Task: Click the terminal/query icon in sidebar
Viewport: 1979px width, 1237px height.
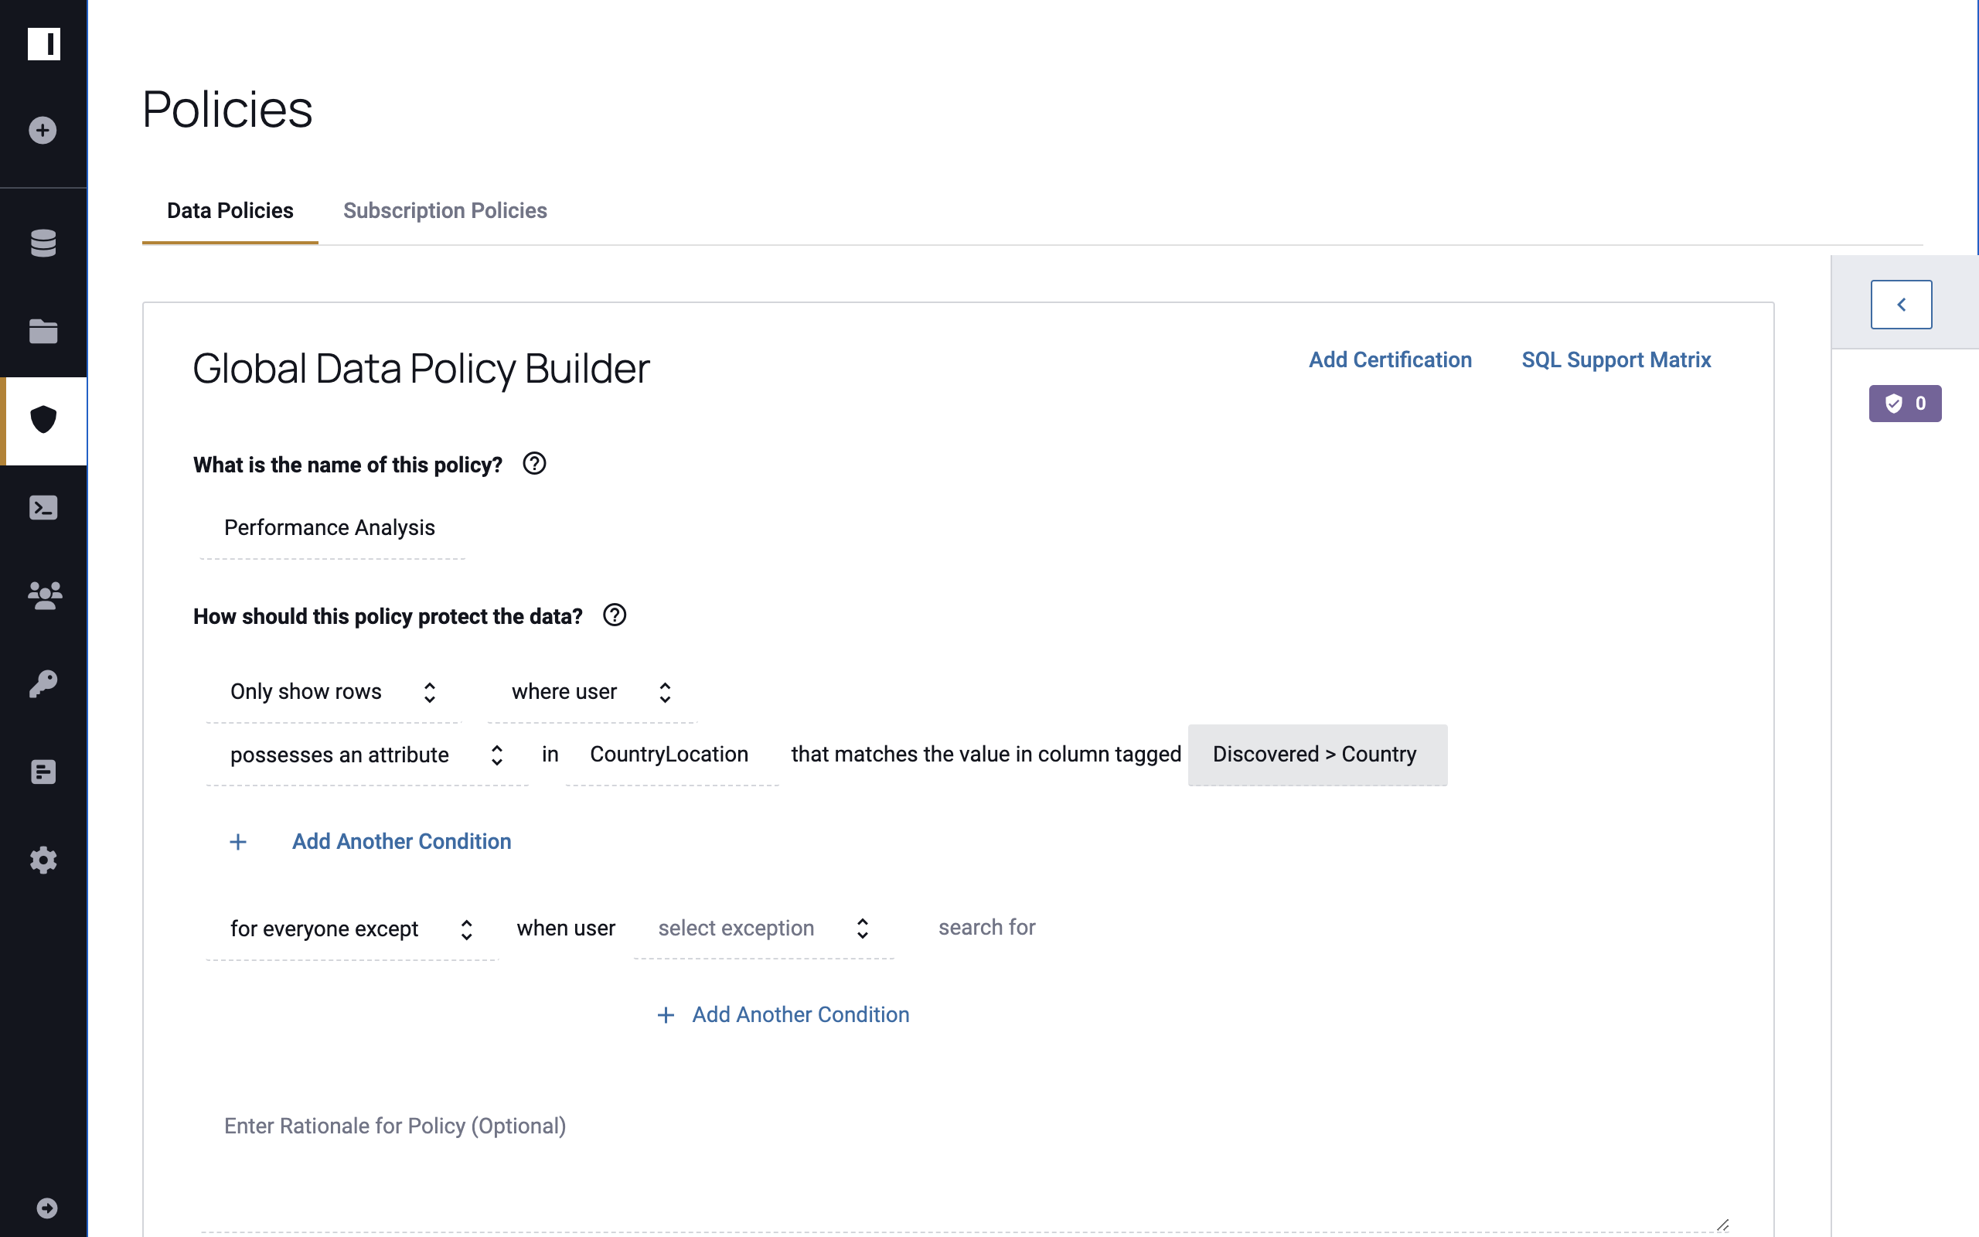Action: tap(43, 507)
